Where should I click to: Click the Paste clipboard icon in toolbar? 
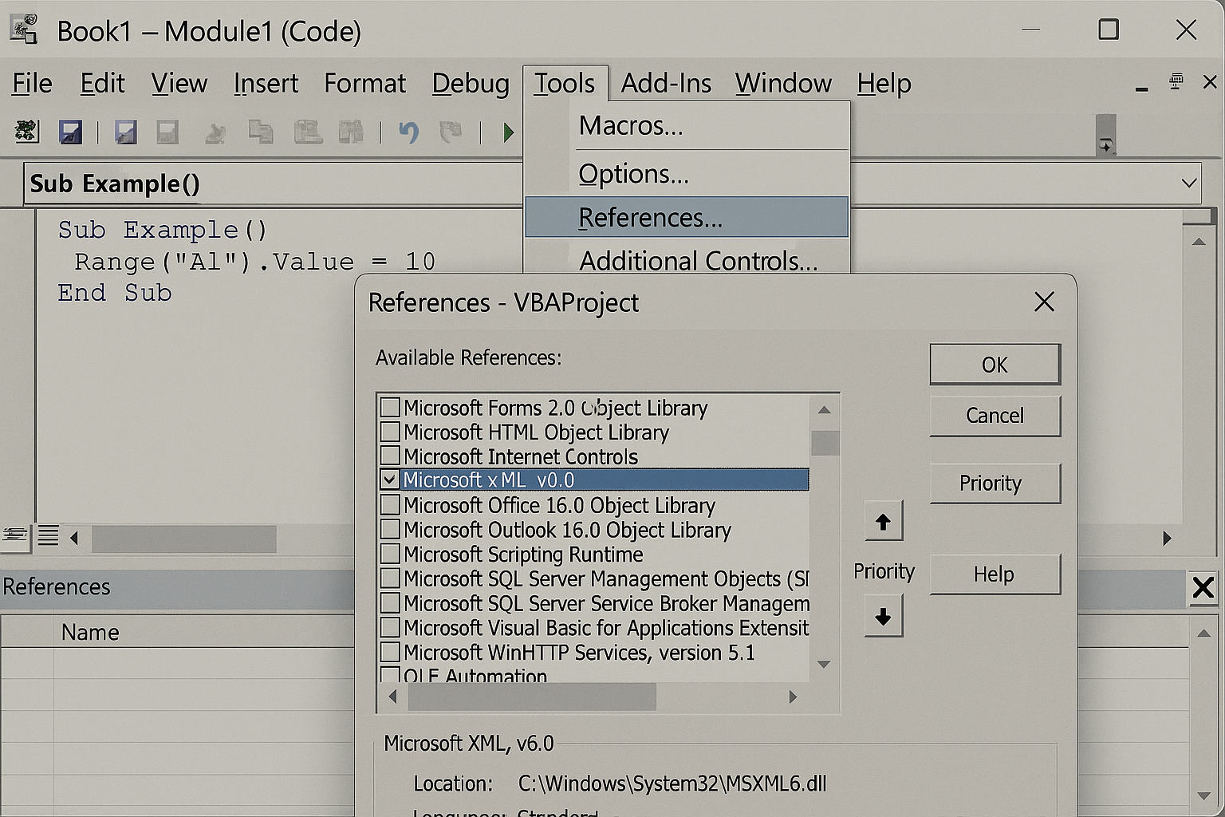(308, 132)
